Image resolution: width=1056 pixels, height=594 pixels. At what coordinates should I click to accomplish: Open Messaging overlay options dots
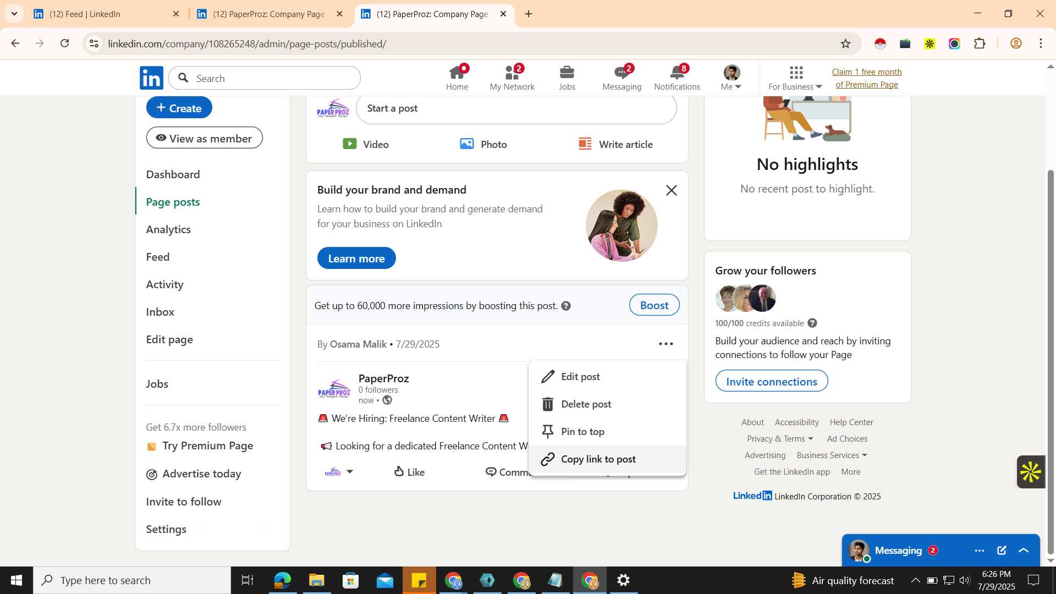979,551
